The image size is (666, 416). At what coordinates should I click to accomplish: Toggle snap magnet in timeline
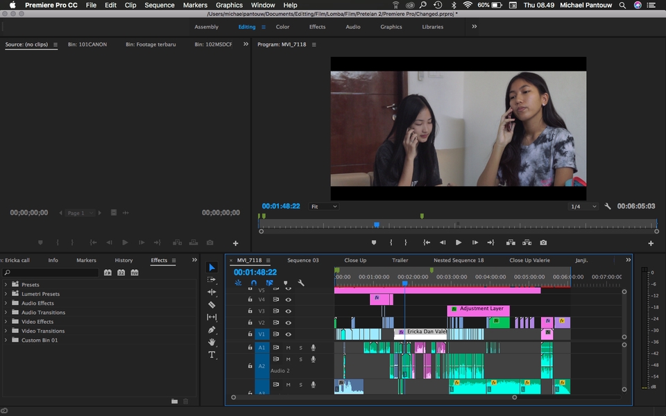click(x=254, y=283)
